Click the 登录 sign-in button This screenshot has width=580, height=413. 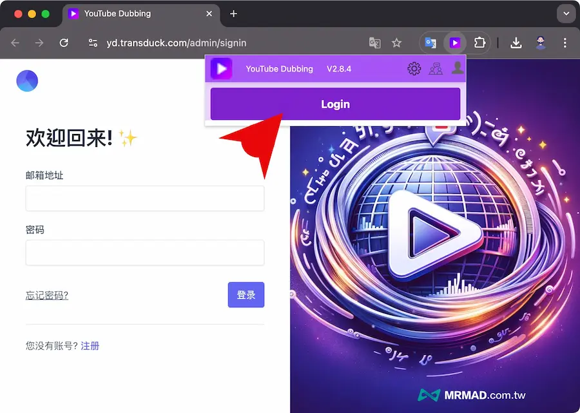[x=246, y=295]
